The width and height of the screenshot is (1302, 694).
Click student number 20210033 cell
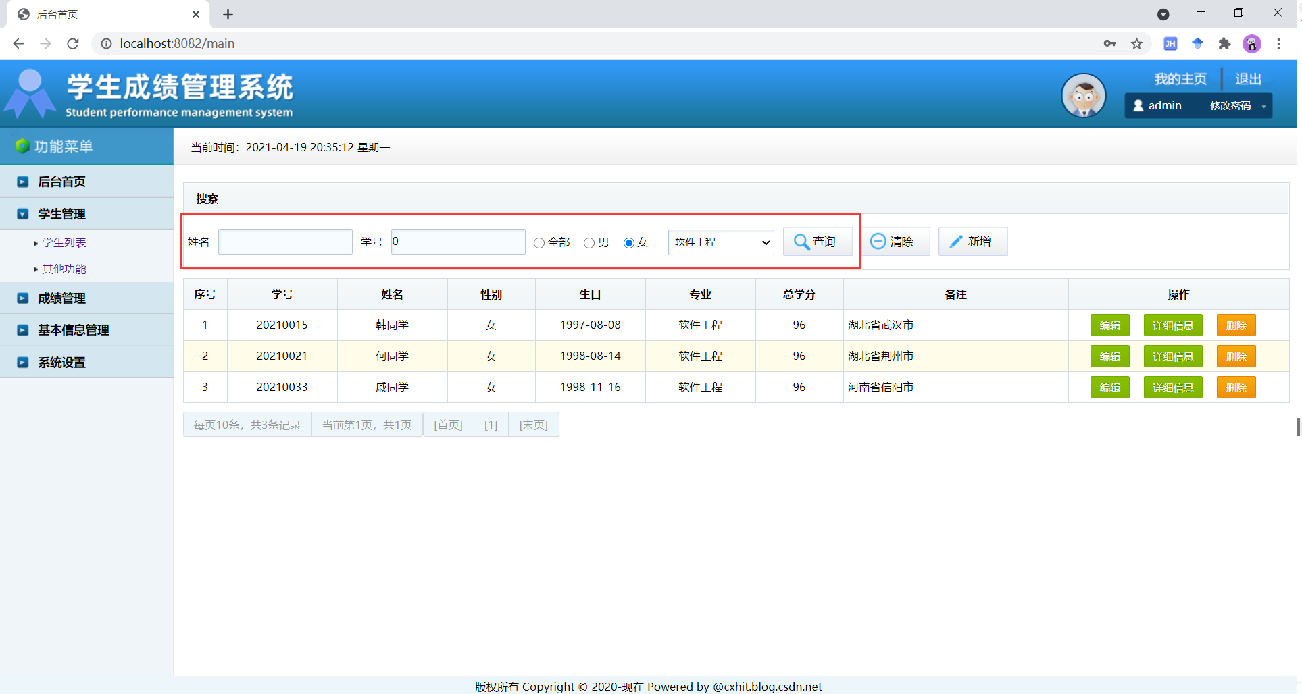(x=282, y=387)
